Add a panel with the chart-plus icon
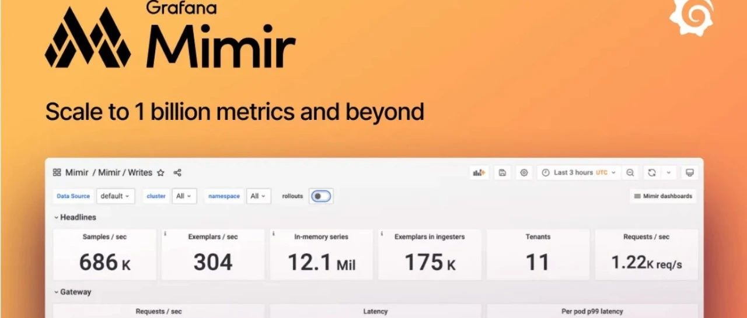Viewport: 747px width, 318px height. click(x=480, y=172)
